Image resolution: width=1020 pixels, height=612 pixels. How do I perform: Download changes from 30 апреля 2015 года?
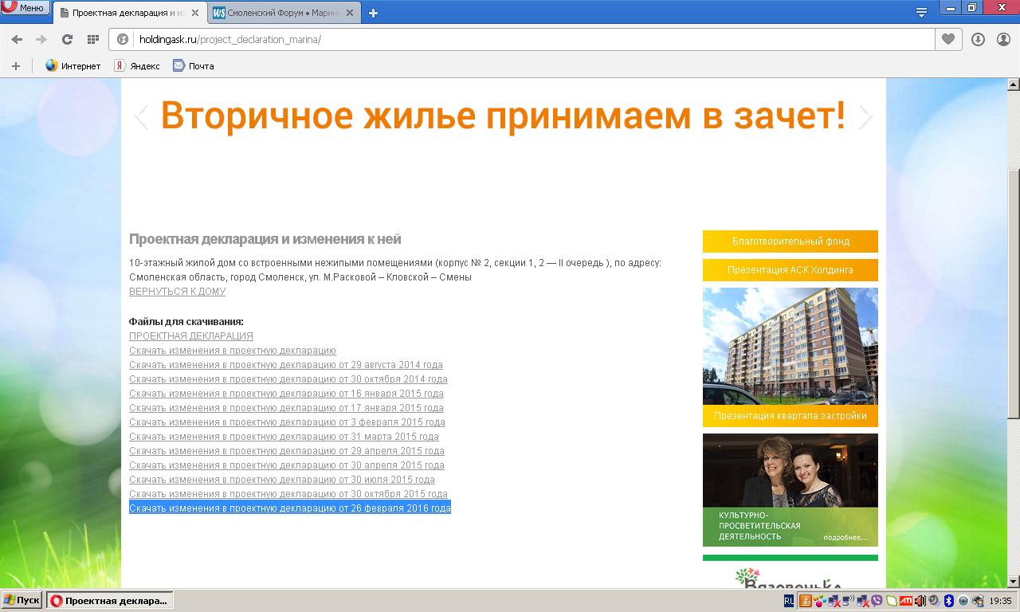[287, 465]
